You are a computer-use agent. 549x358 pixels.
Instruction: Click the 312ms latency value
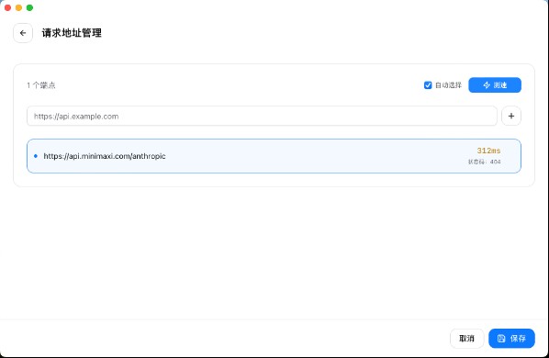[488, 151]
